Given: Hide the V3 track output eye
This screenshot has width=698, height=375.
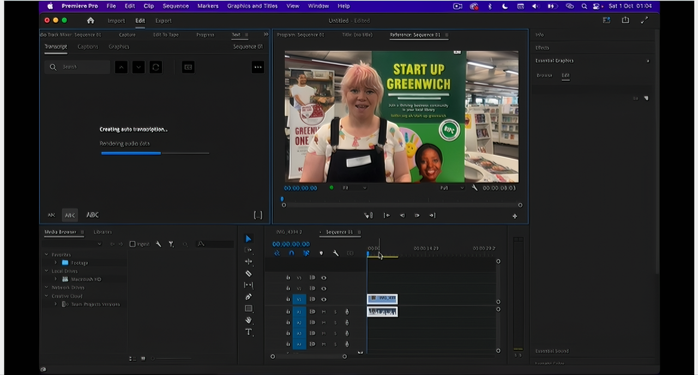Looking at the screenshot, I should point(323,277).
